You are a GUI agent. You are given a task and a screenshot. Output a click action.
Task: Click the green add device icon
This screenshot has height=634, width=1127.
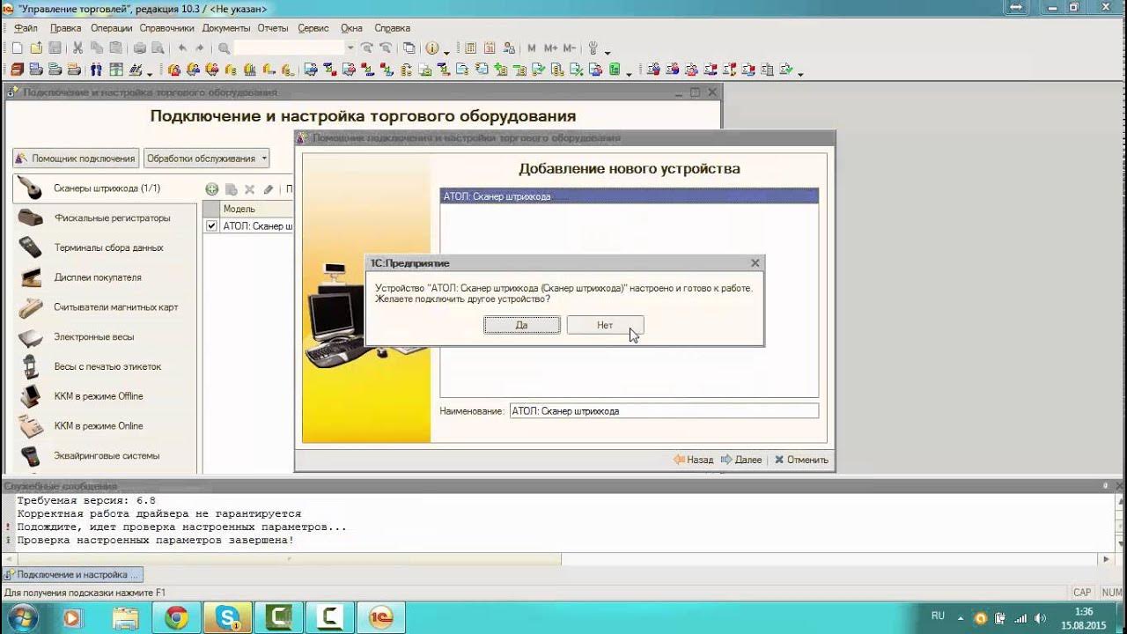coord(211,188)
